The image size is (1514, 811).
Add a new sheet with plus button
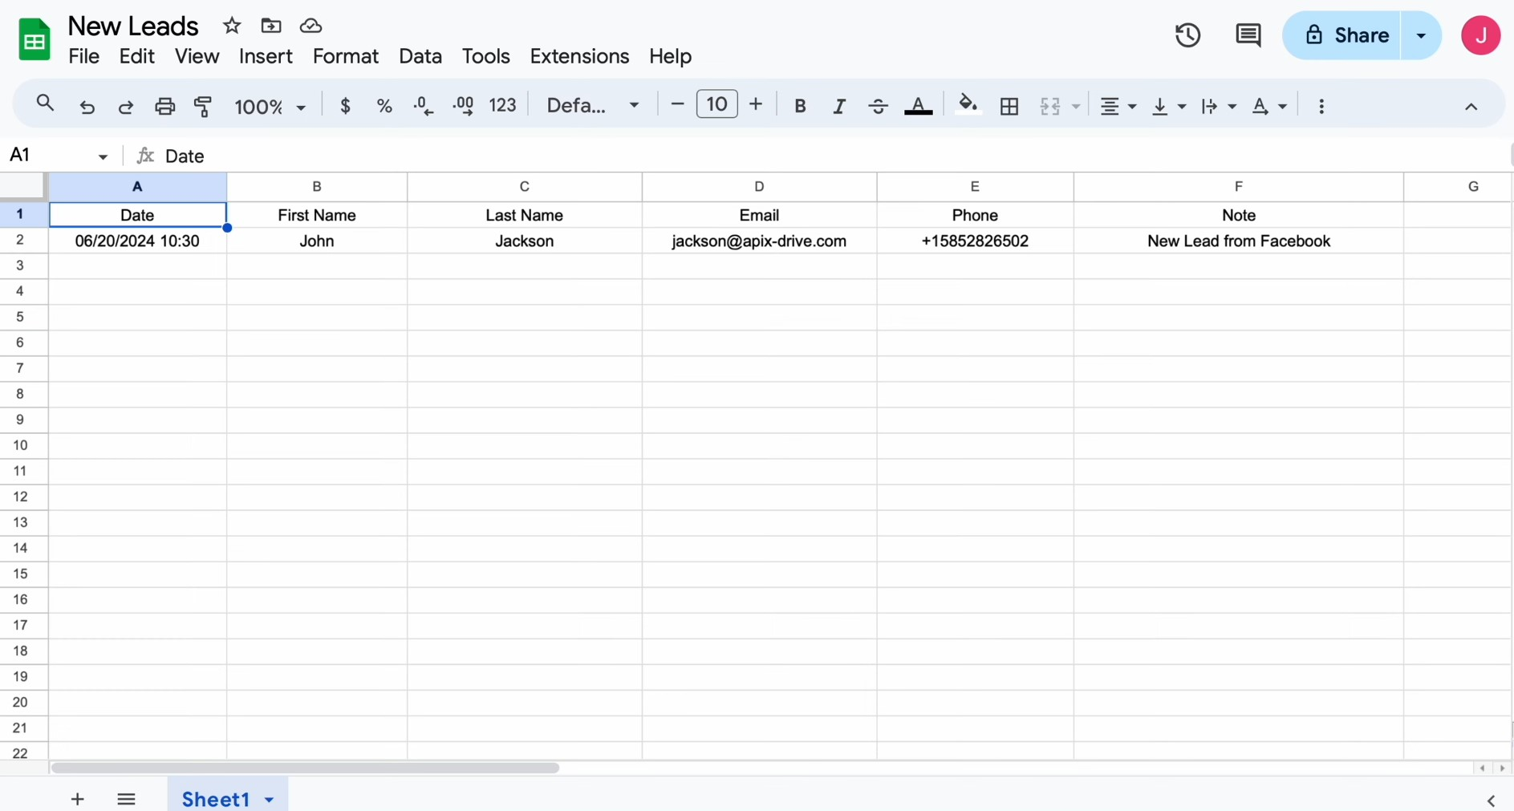(x=77, y=798)
